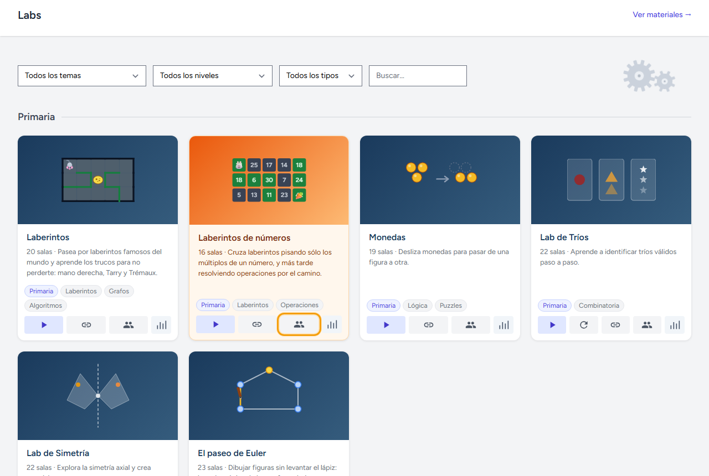Screen dimensions: 709x476
Task: Click Combinatoria tag on Lab de Tríos
Action: tap(599, 306)
